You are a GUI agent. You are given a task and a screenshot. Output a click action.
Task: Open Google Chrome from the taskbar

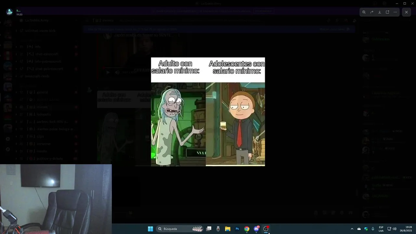pyautogui.click(x=247, y=229)
